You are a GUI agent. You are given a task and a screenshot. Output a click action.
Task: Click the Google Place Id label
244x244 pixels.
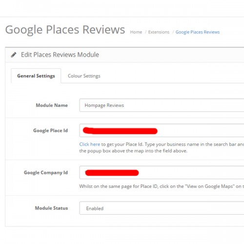click(50, 131)
